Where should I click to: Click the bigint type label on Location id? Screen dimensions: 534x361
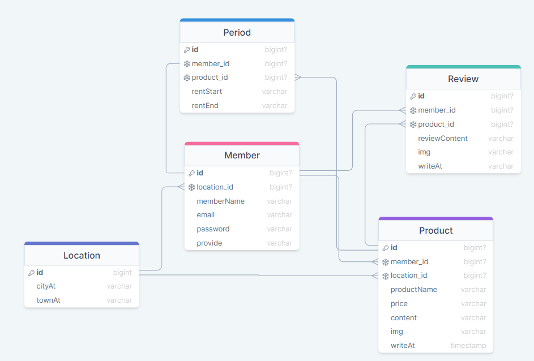click(x=122, y=272)
